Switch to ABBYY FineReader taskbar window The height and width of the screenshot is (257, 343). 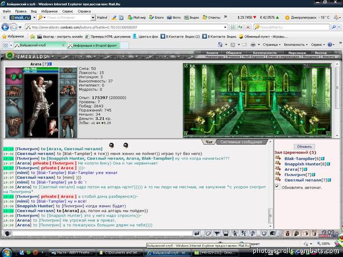(x=73, y=252)
